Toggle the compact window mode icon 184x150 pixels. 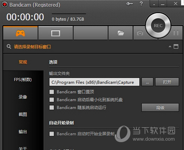(176, 47)
